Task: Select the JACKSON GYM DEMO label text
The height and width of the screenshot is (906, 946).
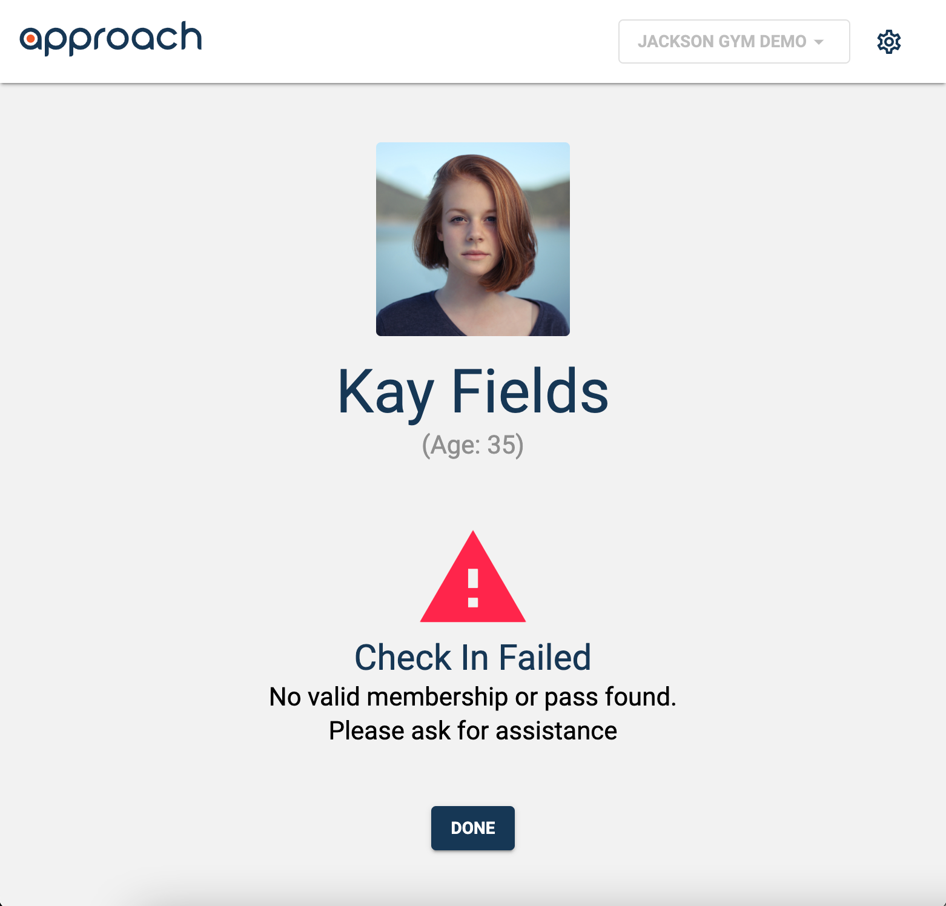Action: pos(722,42)
